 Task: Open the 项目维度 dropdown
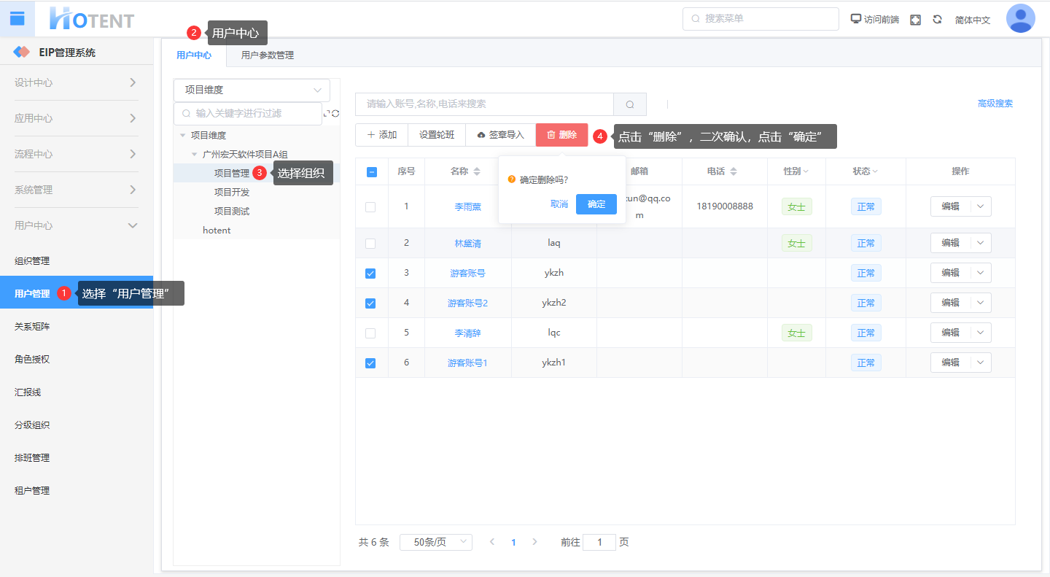(252, 90)
